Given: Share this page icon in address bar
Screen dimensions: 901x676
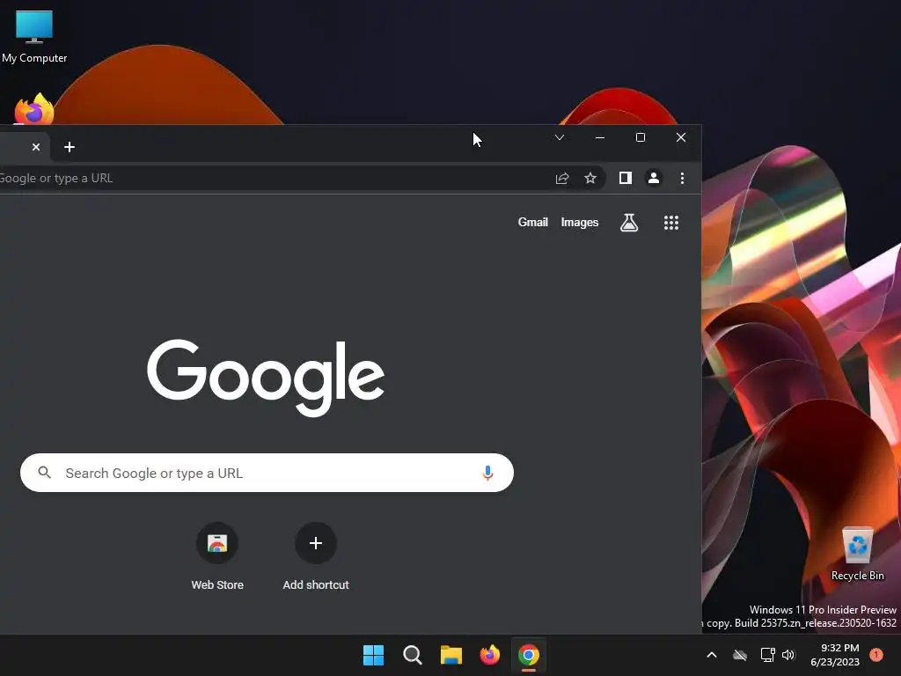Looking at the screenshot, I should (x=562, y=178).
